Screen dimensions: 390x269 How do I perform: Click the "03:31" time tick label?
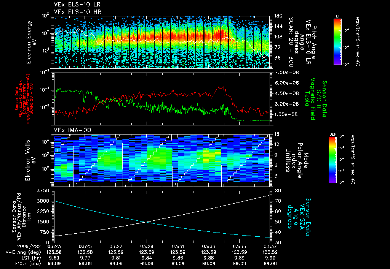tap(177, 247)
